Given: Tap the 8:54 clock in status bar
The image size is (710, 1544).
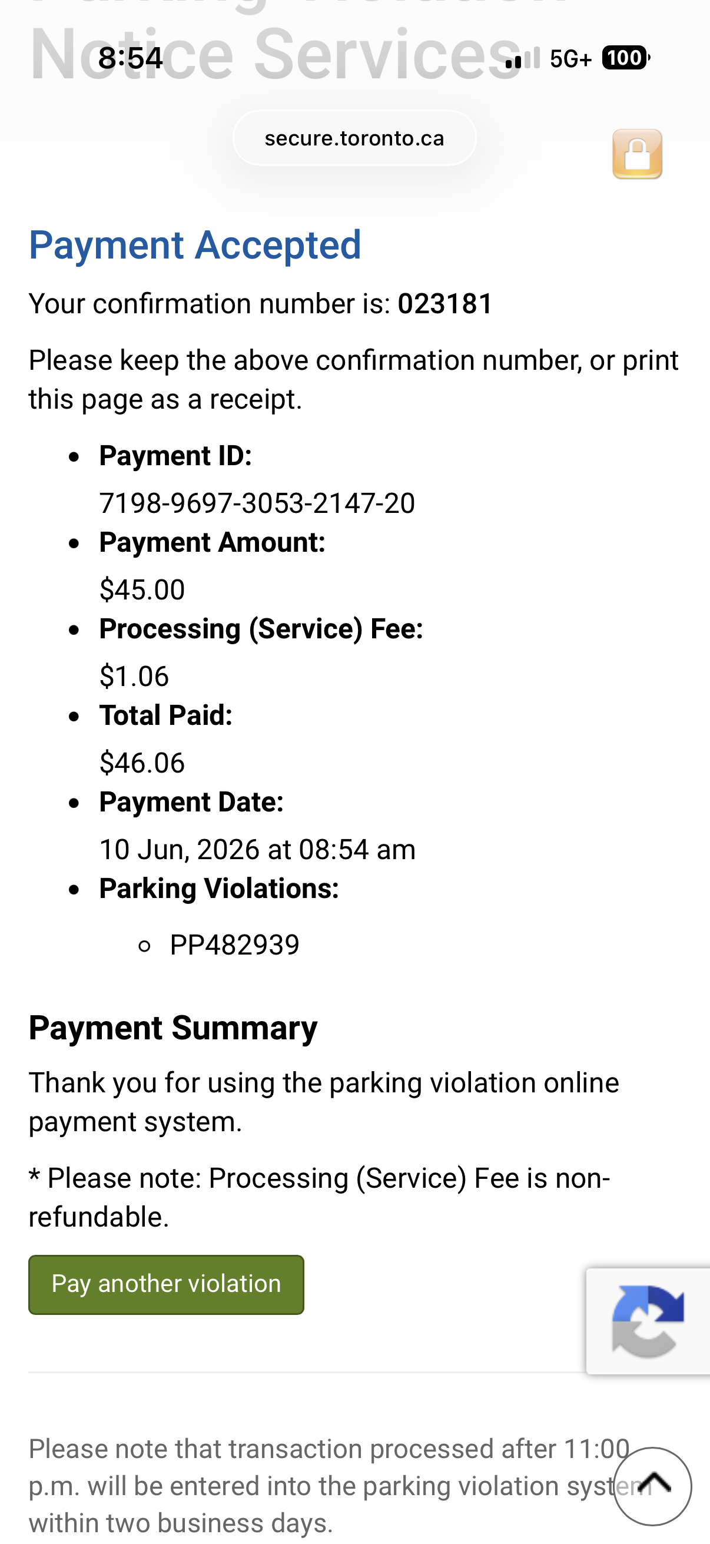Looking at the screenshot, I should tap(130, 58).
